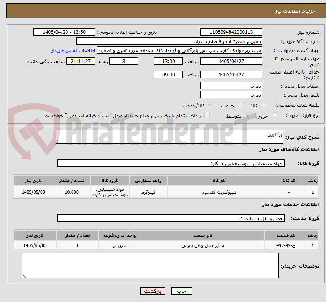Open the اطلاعات تماس خریدار link
The width and height of the screenshot is (326, 302).
click(x=73, y=50)
